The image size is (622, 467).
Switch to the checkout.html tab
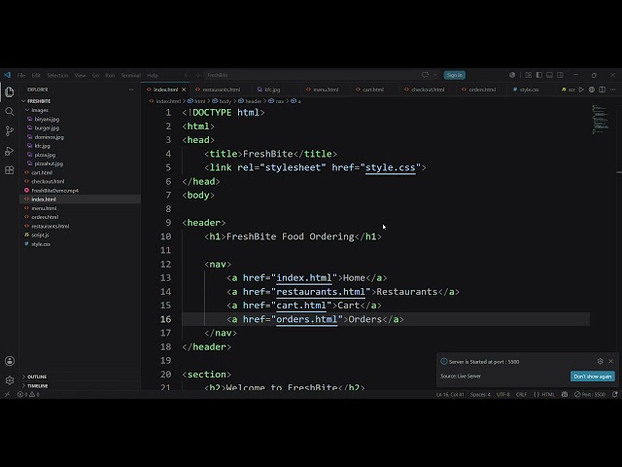[x=428, y=90]
